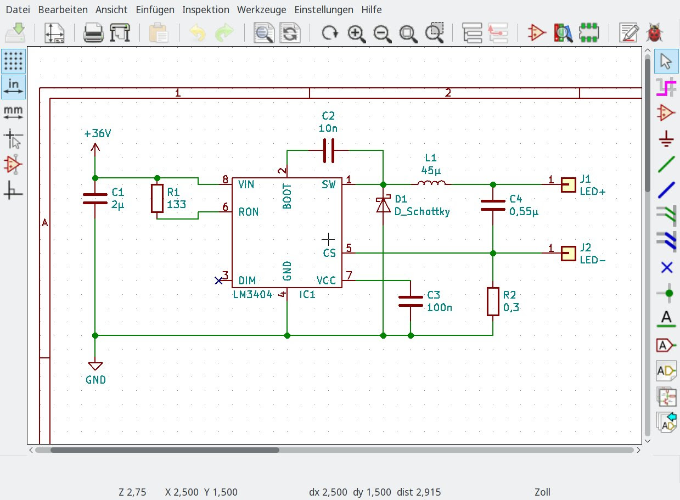The width and height of the screenshot is (680, 500).
Task: Select the wire to bus entry tool
Action: [x=666, y=216]
